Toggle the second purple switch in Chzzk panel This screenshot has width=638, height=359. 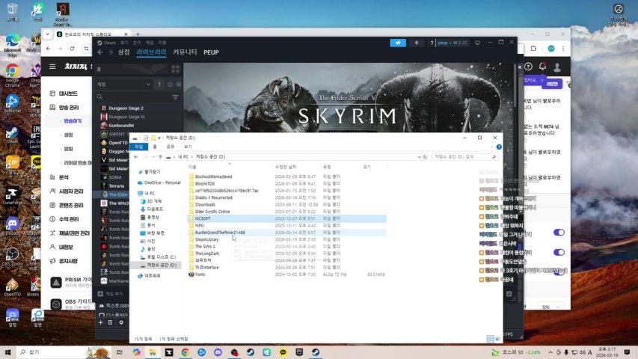point(558,253)
